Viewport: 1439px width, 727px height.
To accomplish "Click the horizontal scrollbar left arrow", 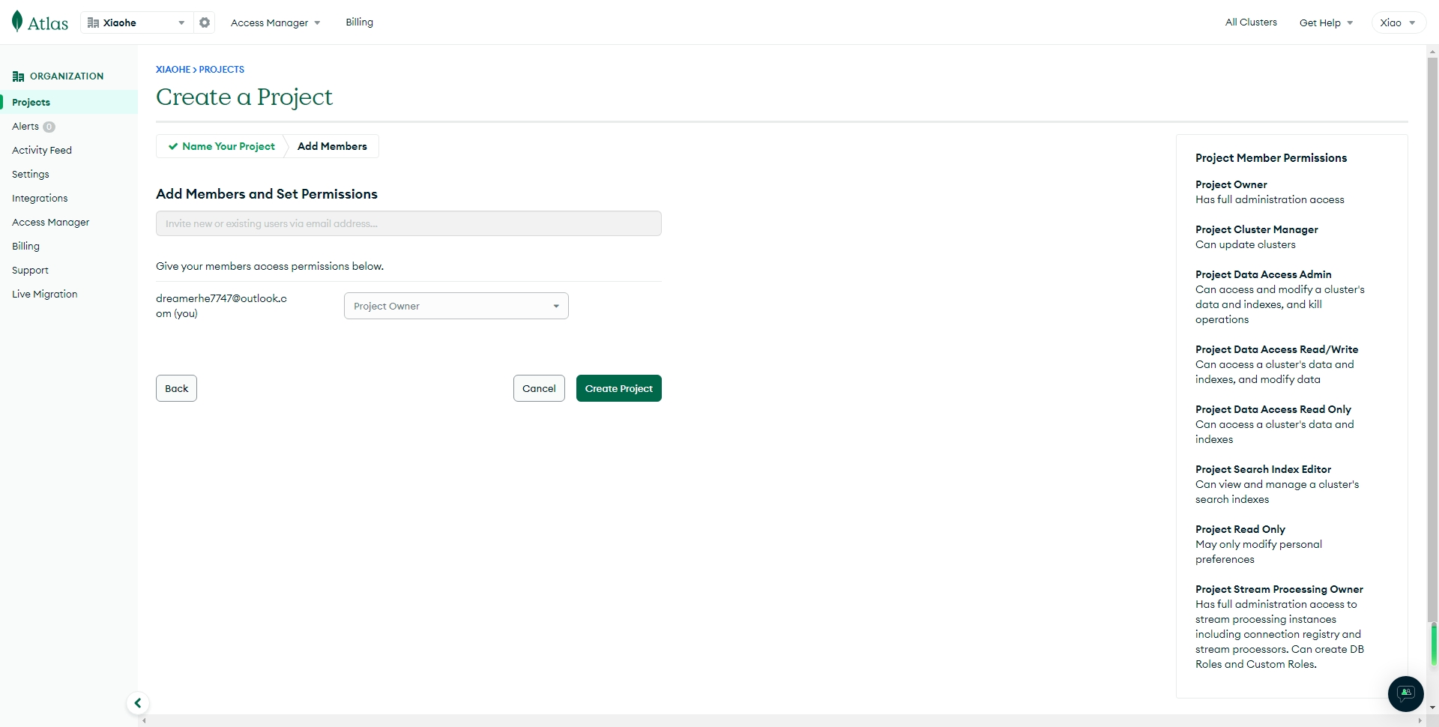I will tap(144, 721).
